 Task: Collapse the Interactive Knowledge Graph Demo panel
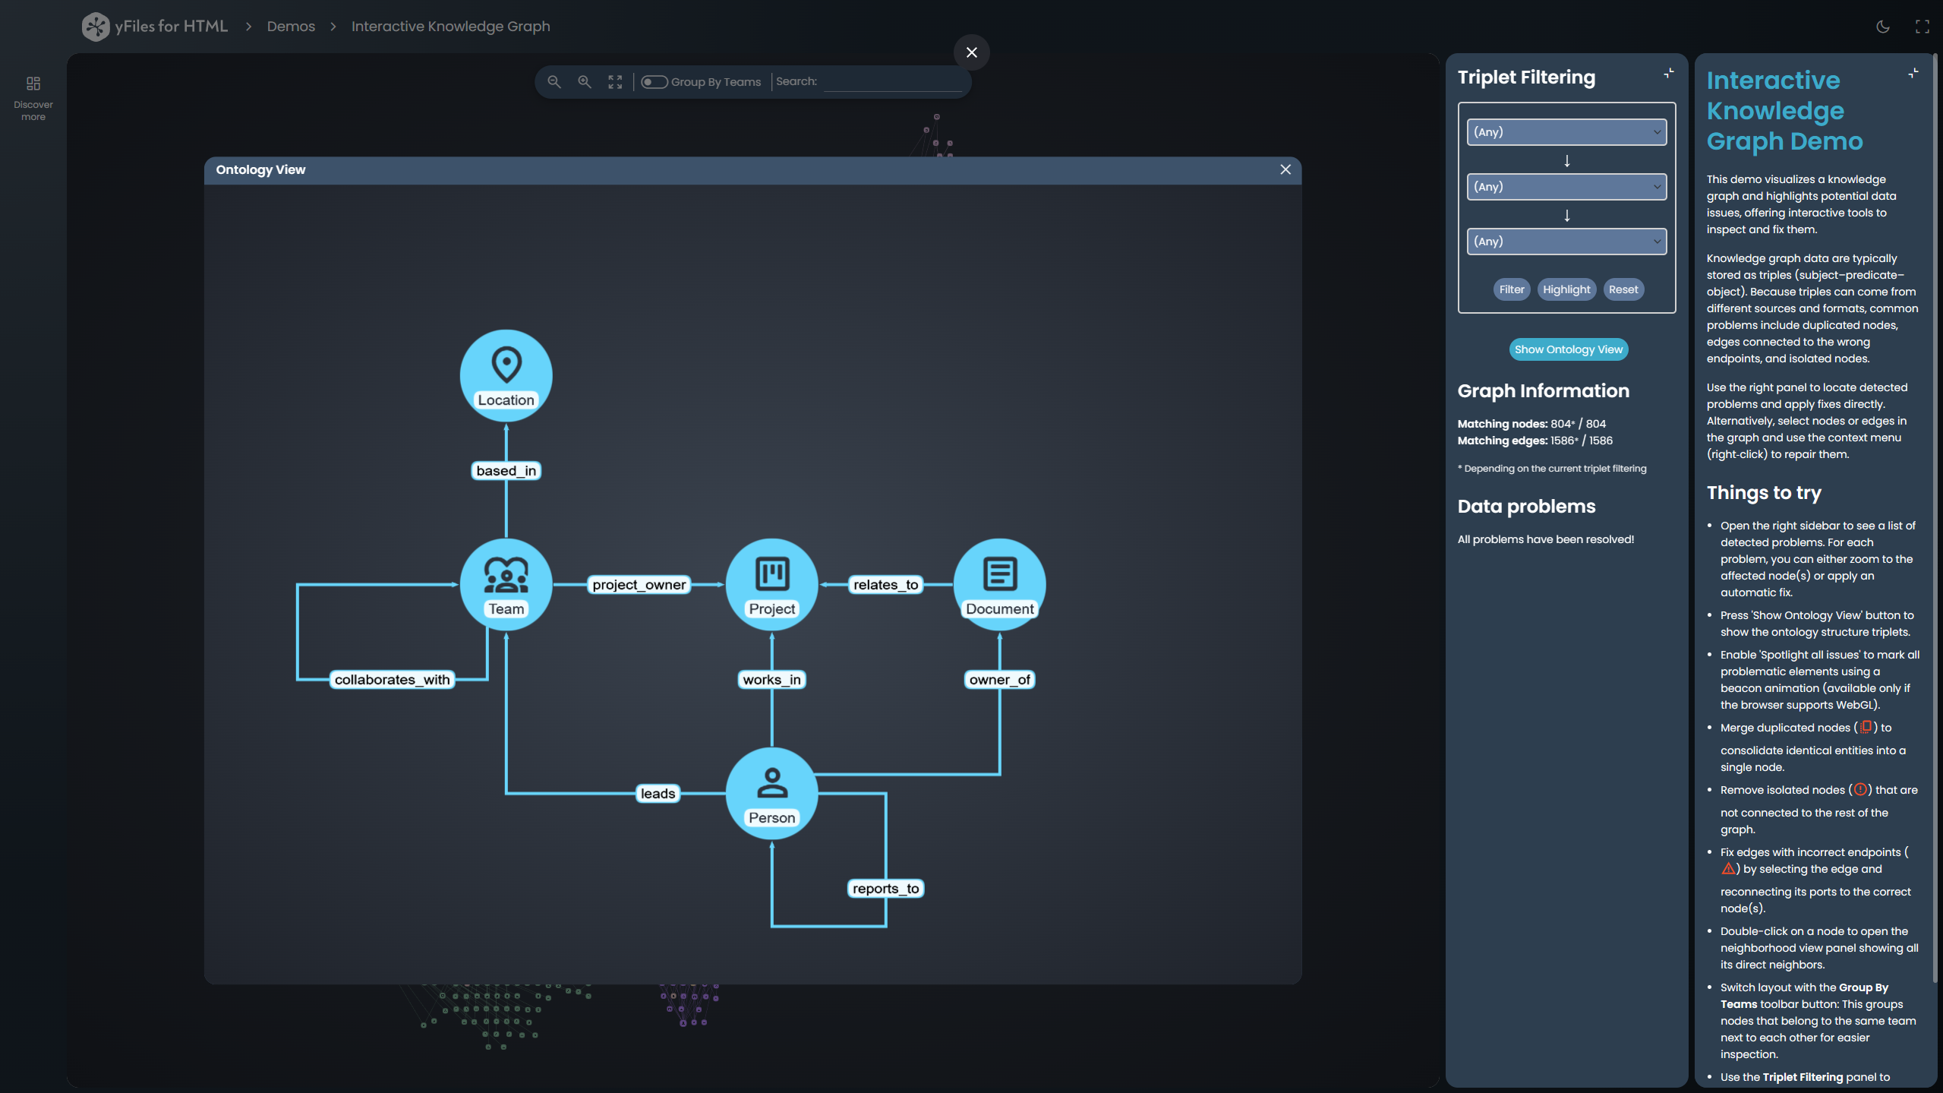[x=1913, y=73]
